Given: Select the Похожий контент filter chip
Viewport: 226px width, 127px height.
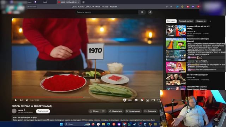Looking at the screenshot, I should [186, 21].
